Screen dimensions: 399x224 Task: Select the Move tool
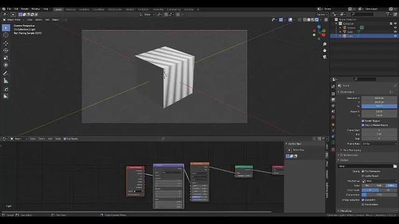tap(6, 43)
